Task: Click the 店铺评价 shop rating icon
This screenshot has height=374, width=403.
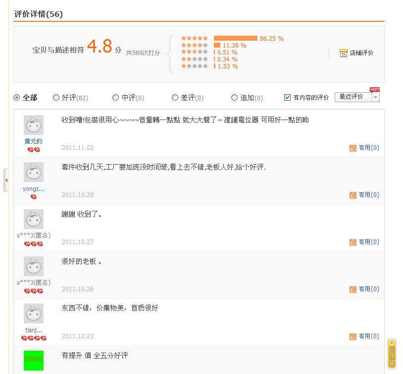Action: pos(343,53)
